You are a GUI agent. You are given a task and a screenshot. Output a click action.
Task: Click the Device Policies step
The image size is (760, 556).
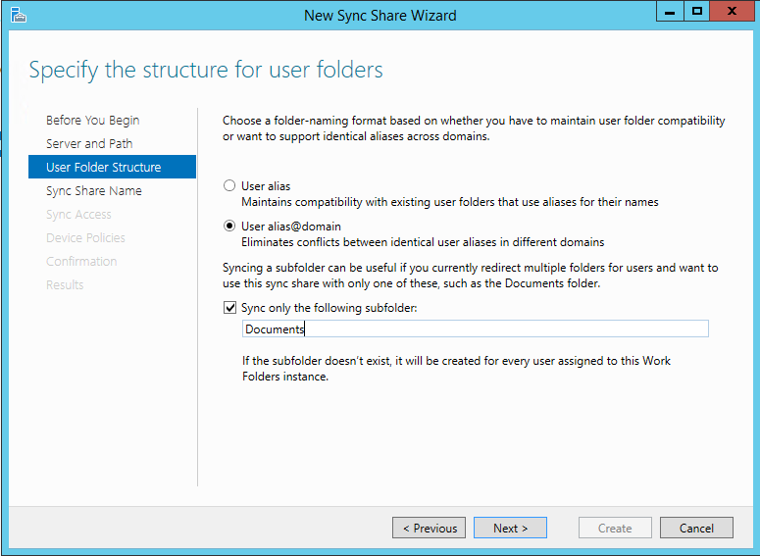[85, 238]
